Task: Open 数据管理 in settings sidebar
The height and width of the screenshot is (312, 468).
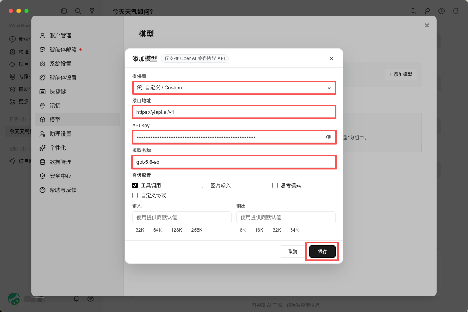Action: tap(77, 162)
